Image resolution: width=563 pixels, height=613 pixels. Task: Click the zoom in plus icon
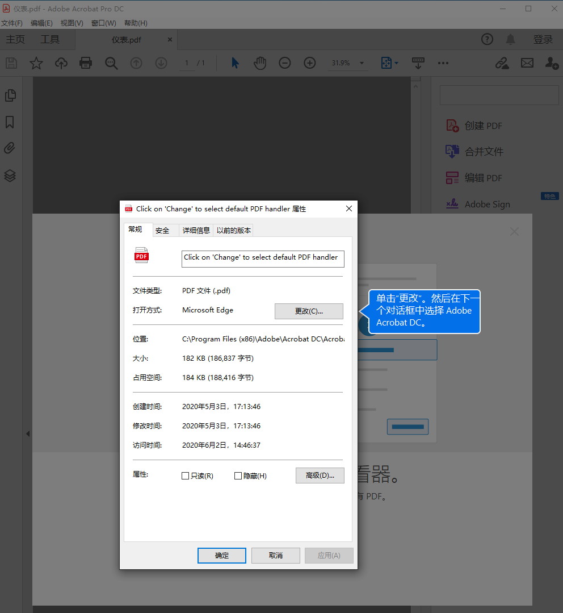310,63
